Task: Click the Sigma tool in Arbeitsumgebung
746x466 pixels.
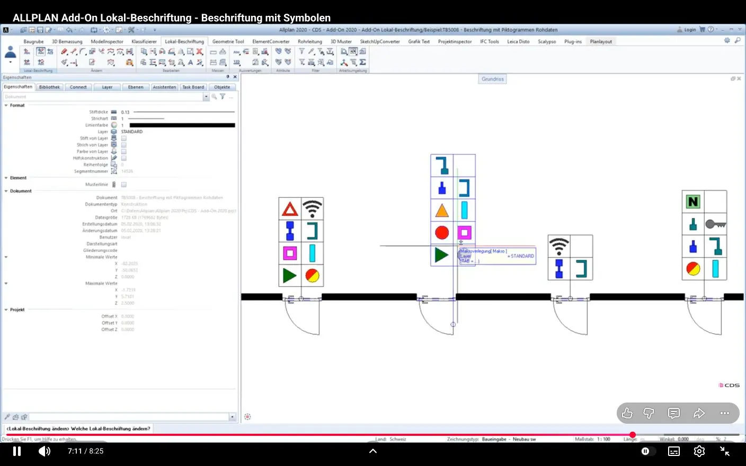Action: pos(363,62)
